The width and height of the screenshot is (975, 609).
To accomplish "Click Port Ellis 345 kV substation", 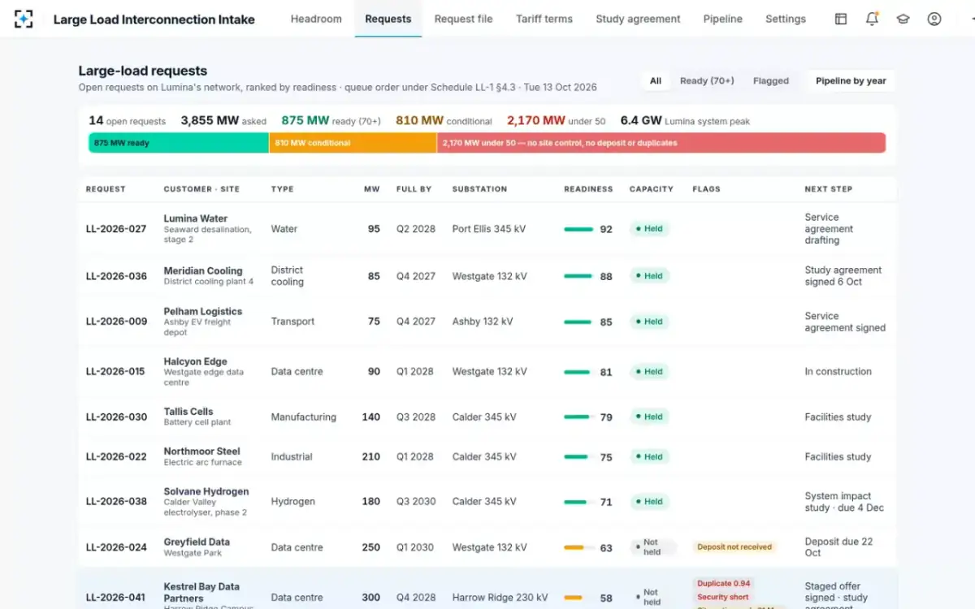I will pos(489,229).
